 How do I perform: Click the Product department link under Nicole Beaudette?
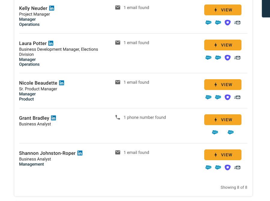(x=26, y=99)
